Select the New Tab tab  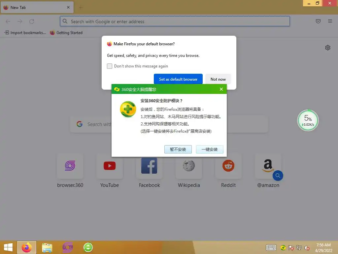[37, 7]
